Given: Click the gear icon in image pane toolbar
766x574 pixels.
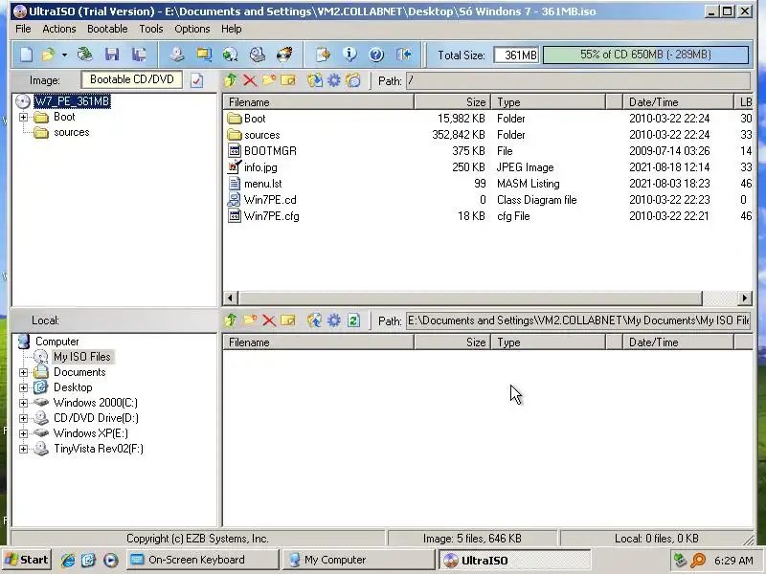Looking at the screenshot, I should (333, 80).
